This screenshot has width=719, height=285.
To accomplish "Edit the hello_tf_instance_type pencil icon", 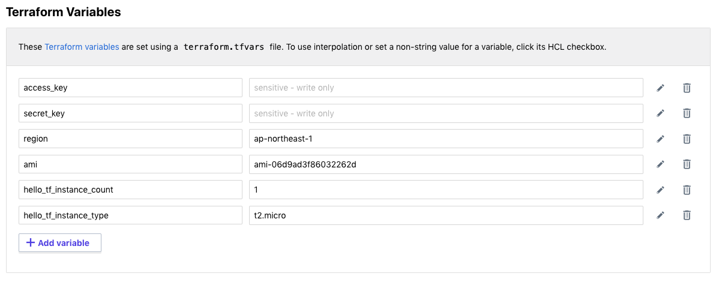I will click(x=660, y=215).
